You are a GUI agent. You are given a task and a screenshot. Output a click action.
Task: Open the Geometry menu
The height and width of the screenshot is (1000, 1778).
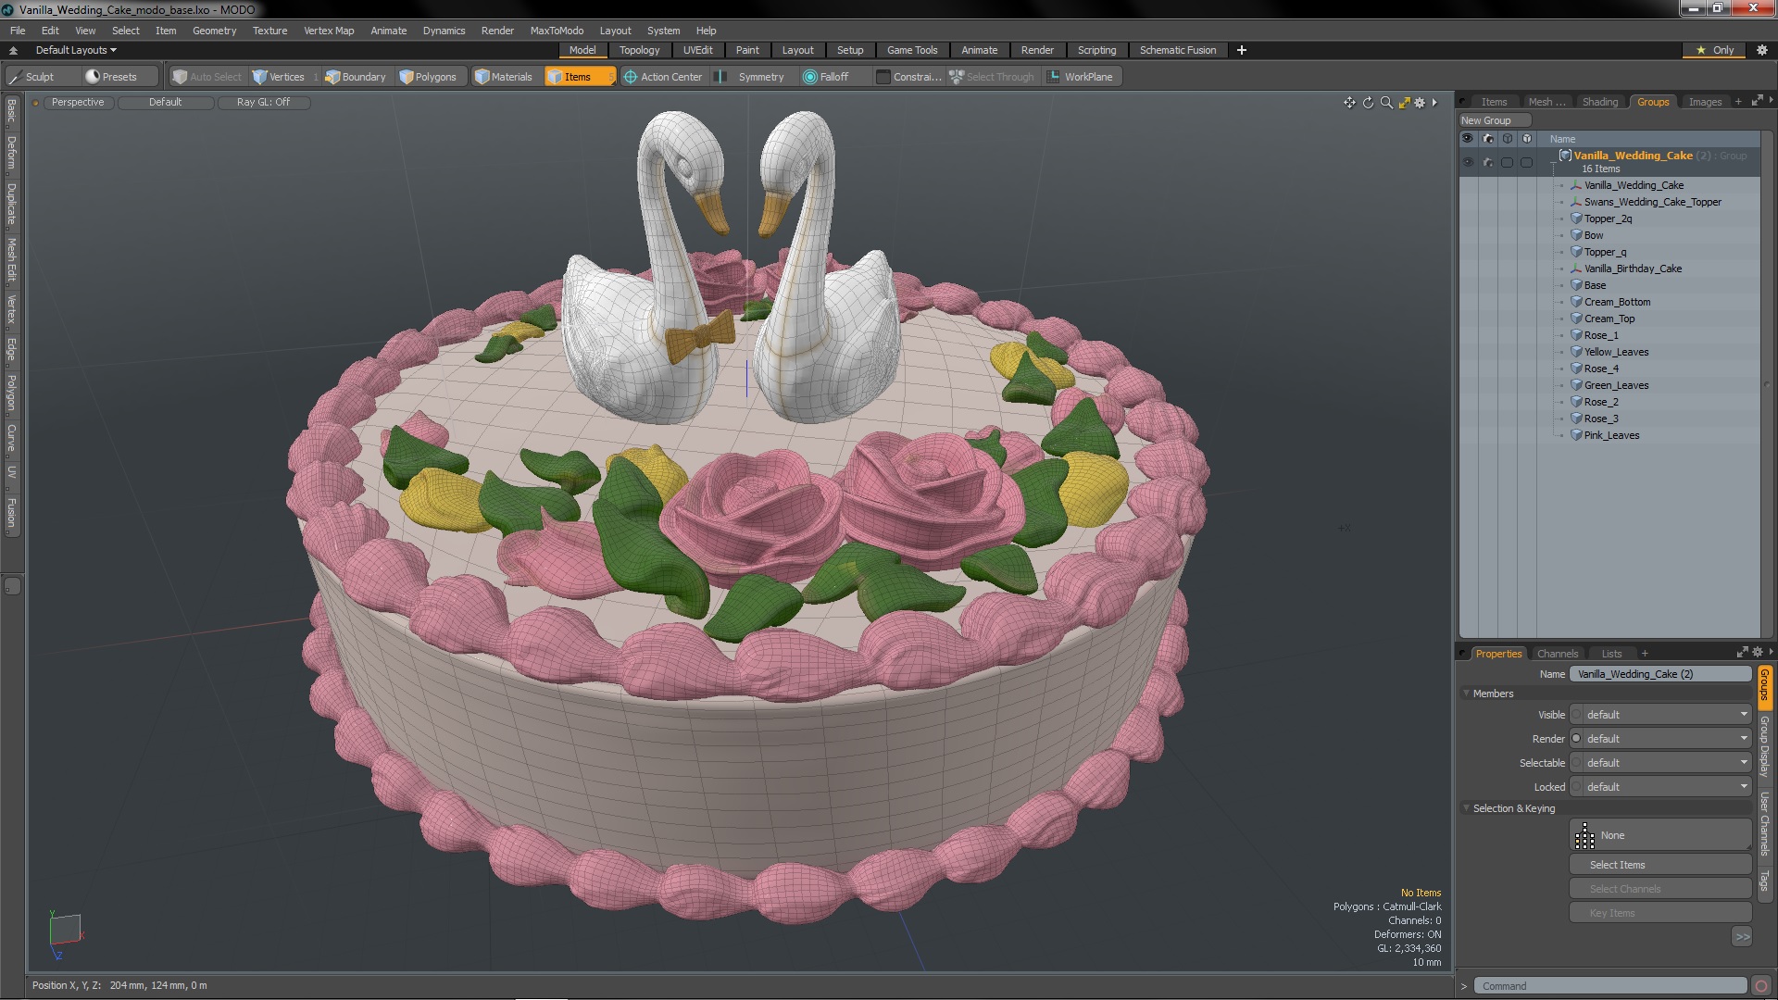click(x=214, y=31)
